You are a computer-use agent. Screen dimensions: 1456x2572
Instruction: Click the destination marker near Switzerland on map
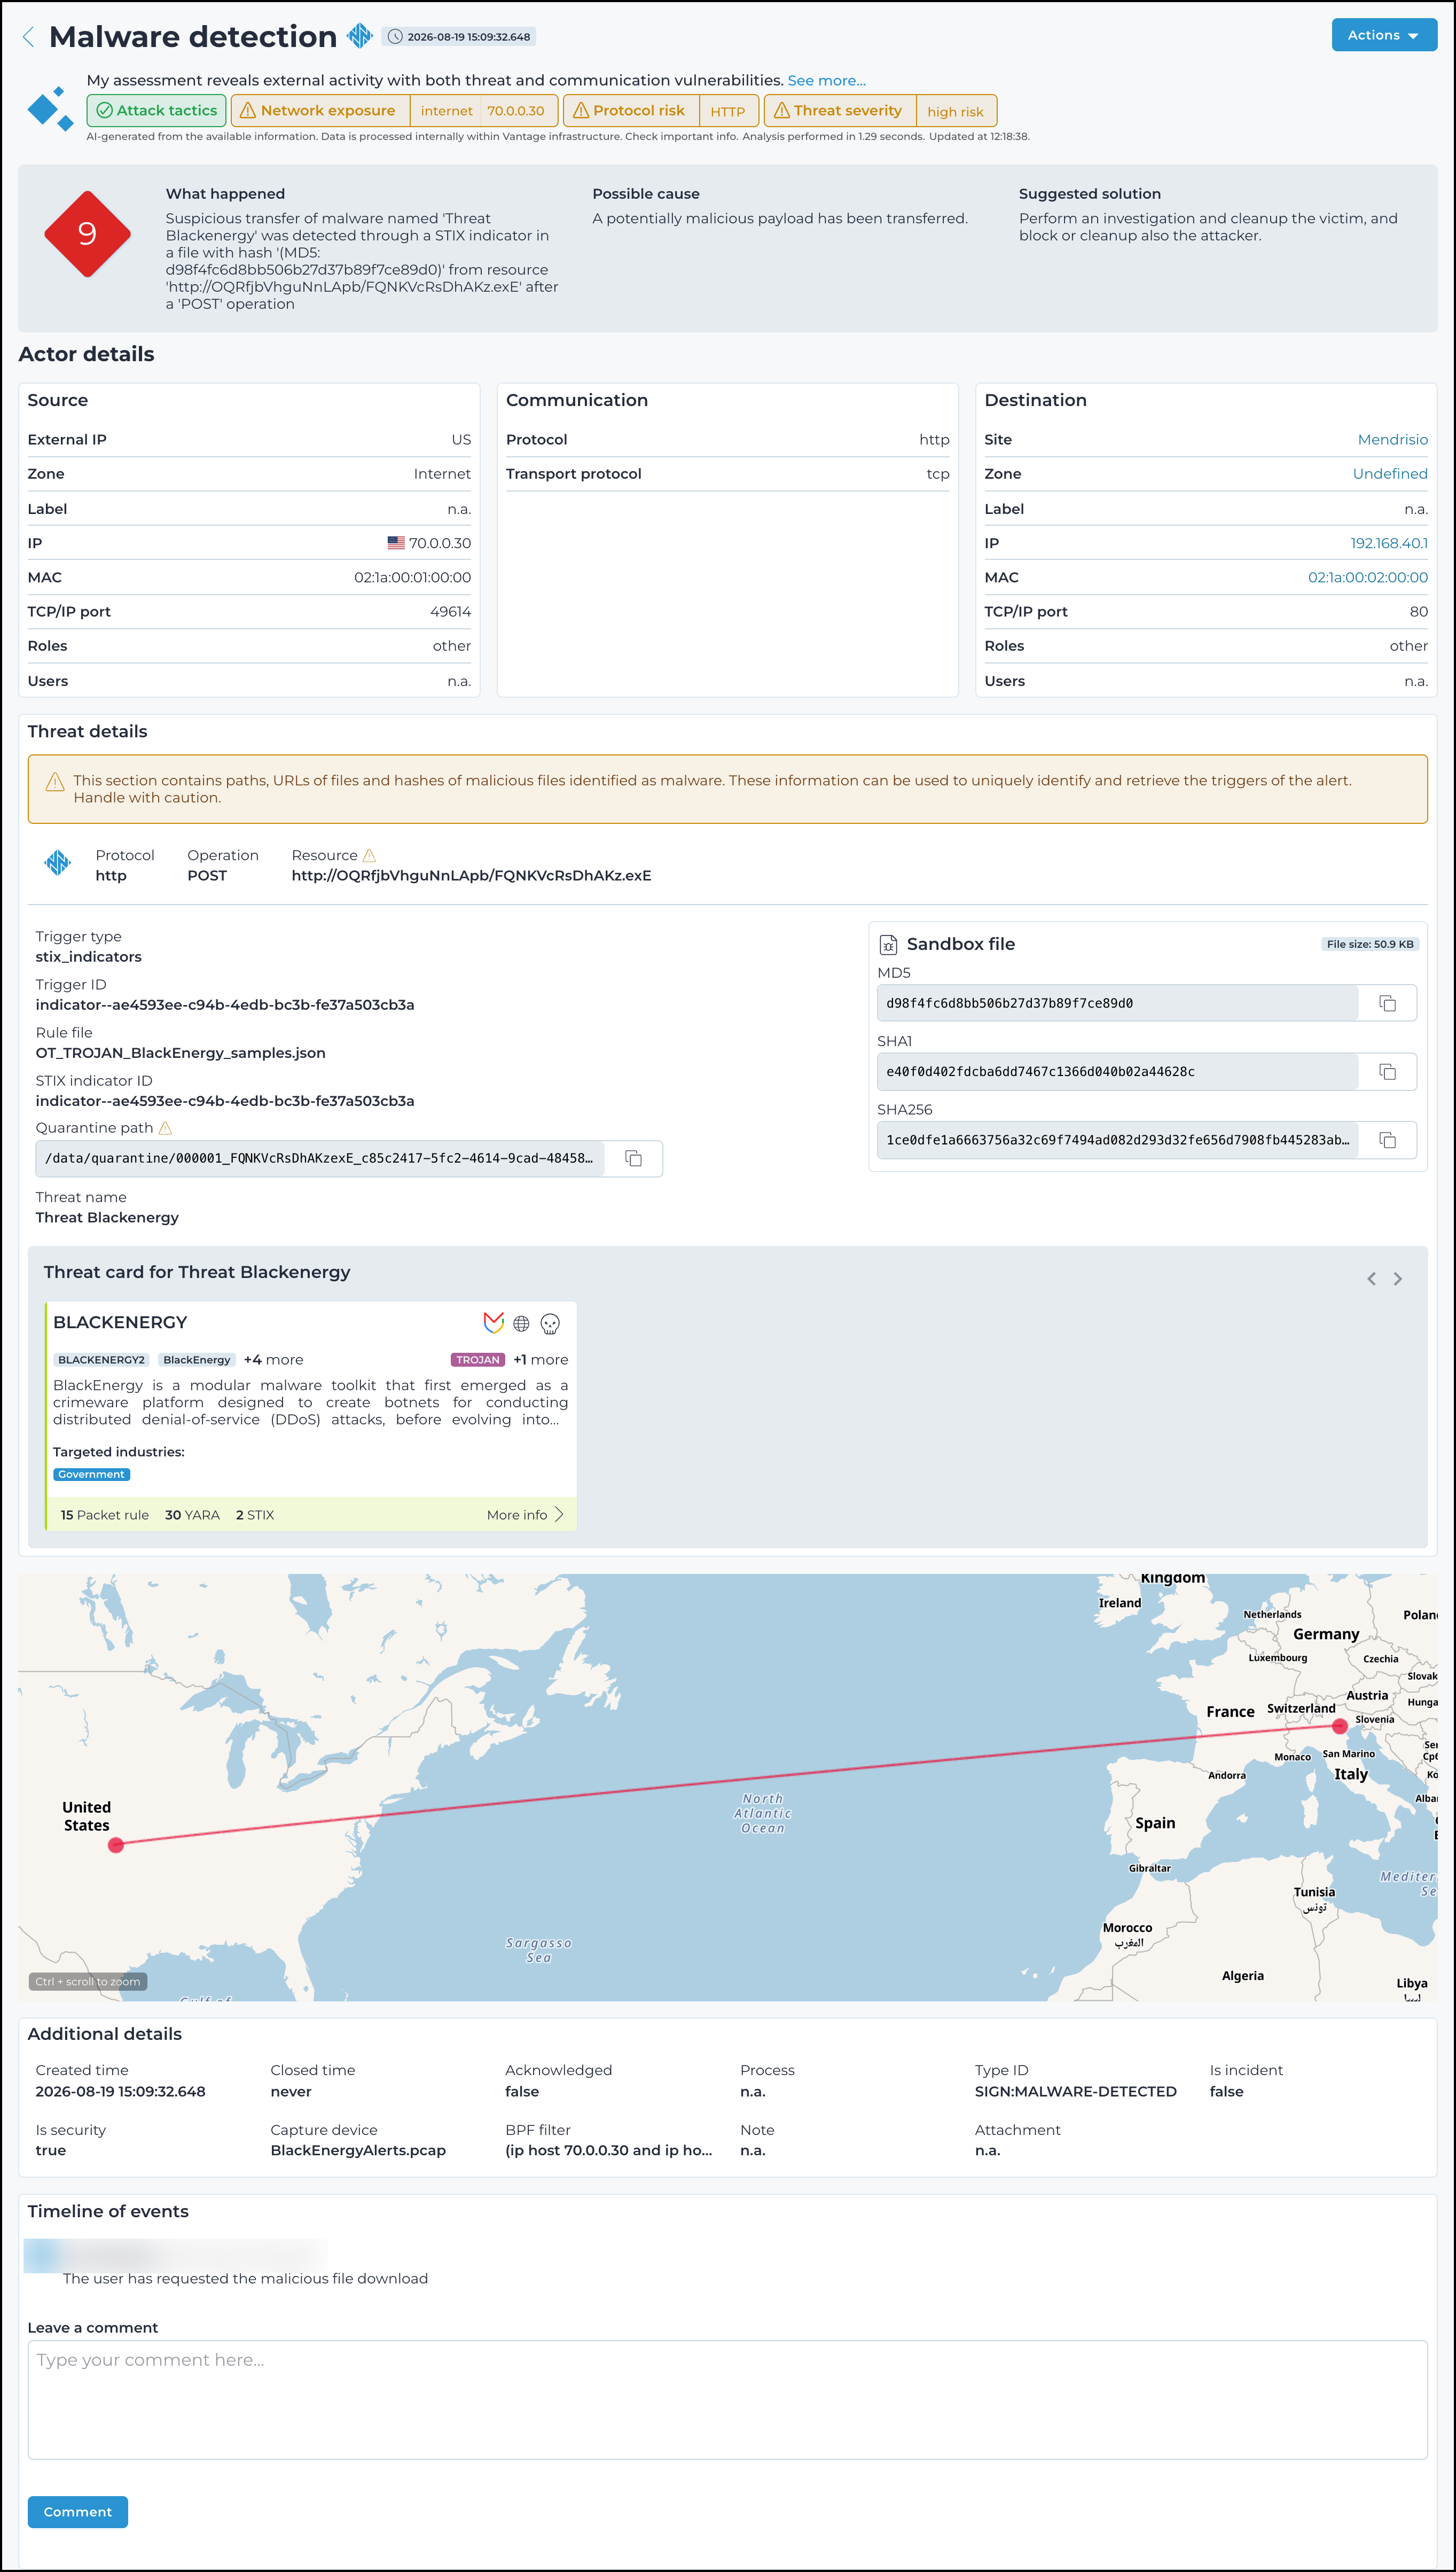pos(1340,1726)
